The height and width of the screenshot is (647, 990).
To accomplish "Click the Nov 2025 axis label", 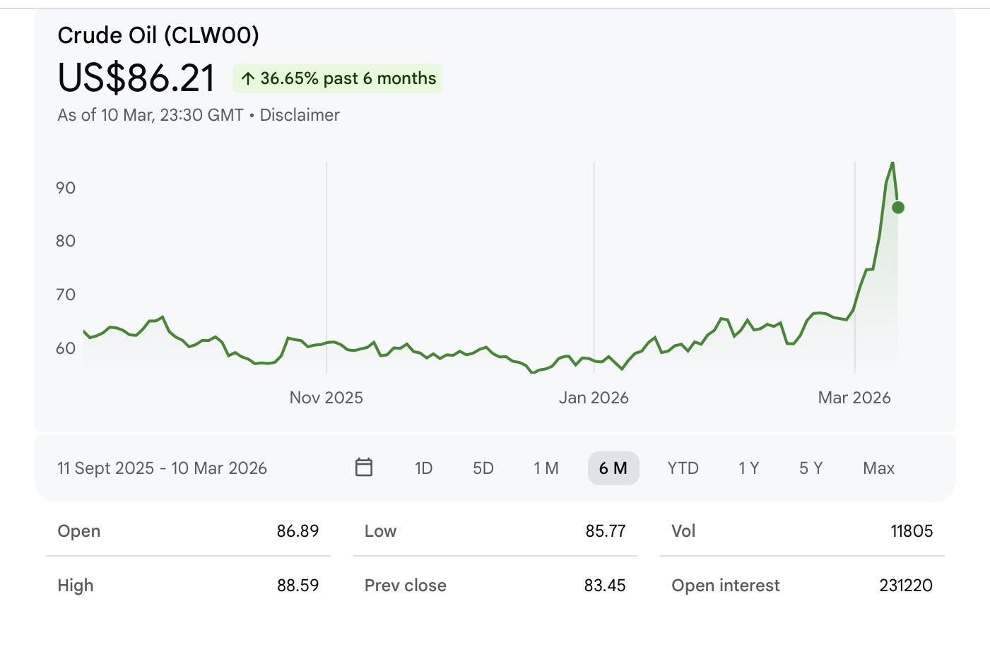I will point(326,398).
